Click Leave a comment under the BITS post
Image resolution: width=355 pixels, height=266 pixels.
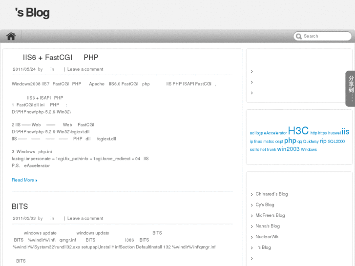click(85, 219)
